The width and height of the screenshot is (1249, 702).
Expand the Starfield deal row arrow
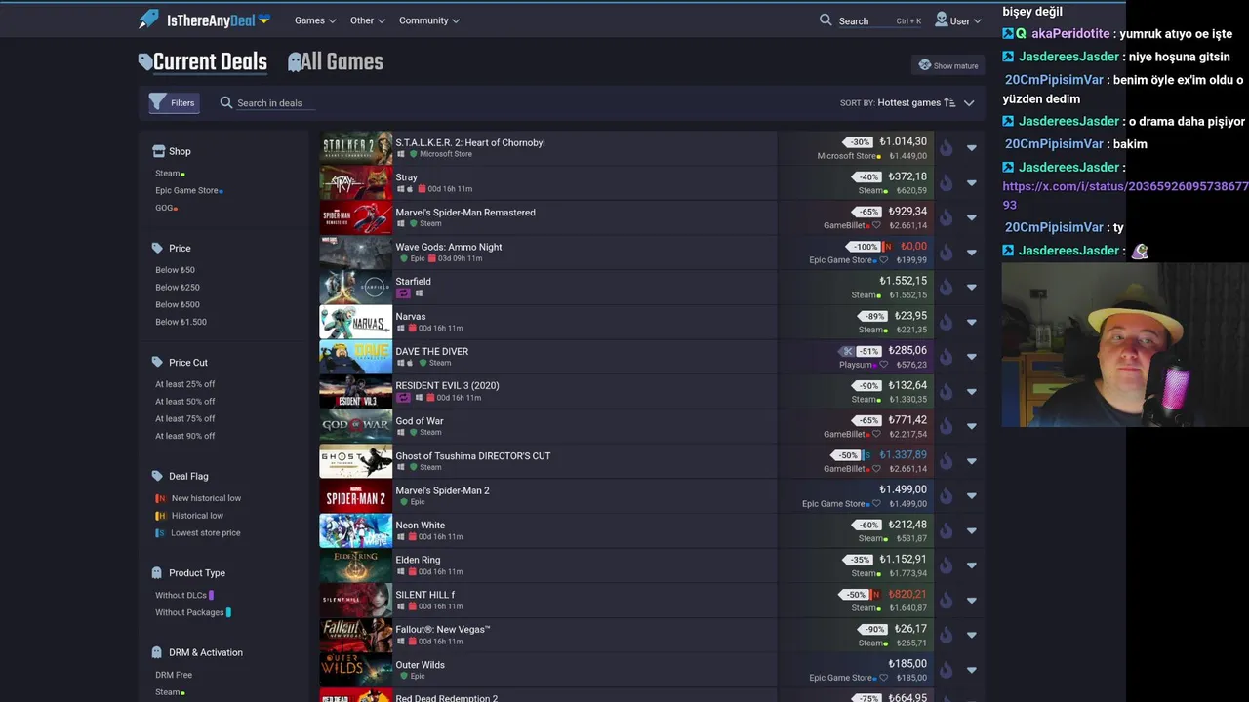tap(971, 288)
